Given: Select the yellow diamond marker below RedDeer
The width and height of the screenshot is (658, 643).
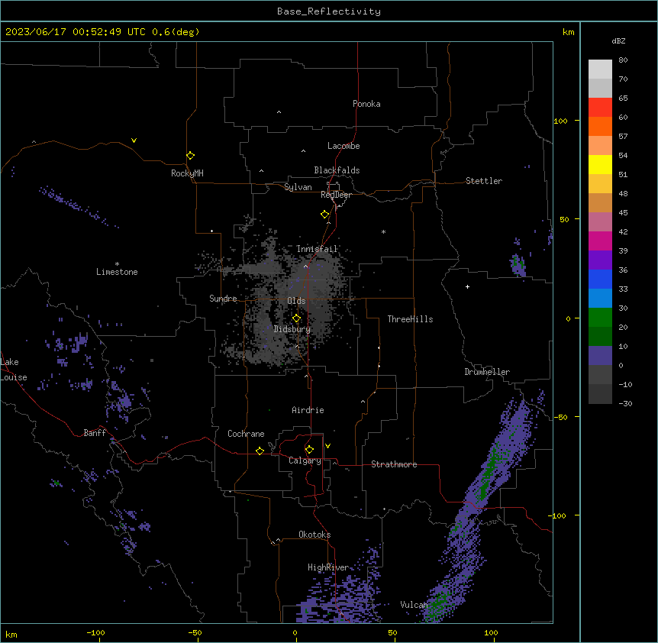Looking at the screenshot, I should coord(325,215).
